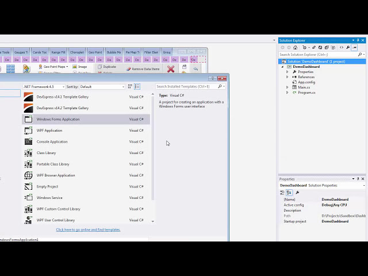Screen dimensions: 368x276
Task: Click Property Pages wrench in Properties panel
Action: pos(297,193)
